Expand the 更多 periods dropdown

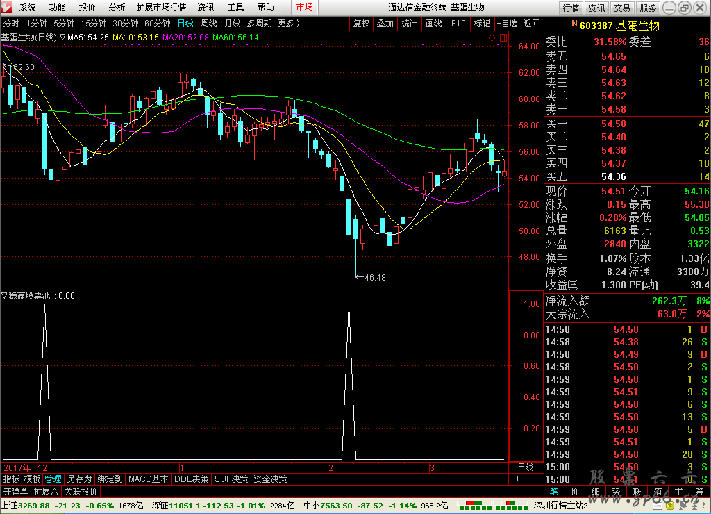(x=288, y=23)
